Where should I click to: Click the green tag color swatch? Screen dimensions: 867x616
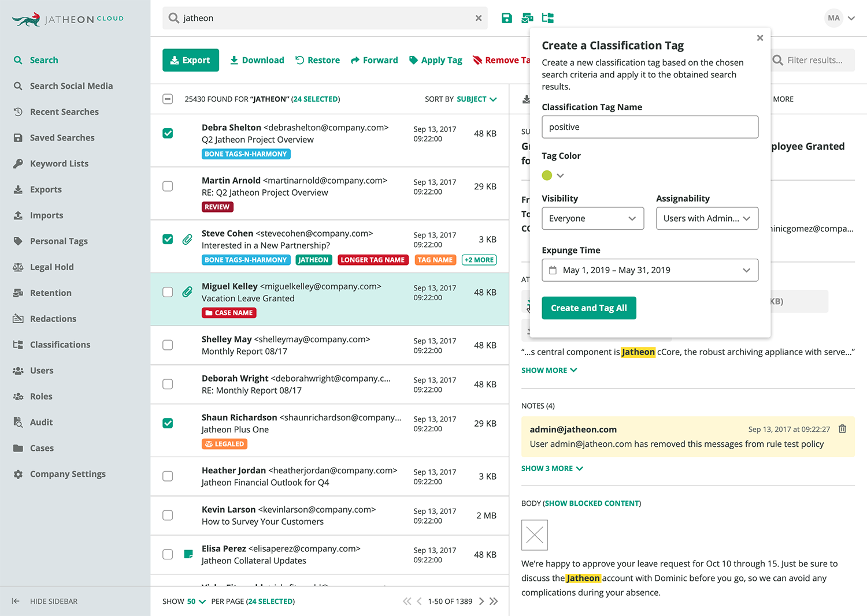pos(547,176)
